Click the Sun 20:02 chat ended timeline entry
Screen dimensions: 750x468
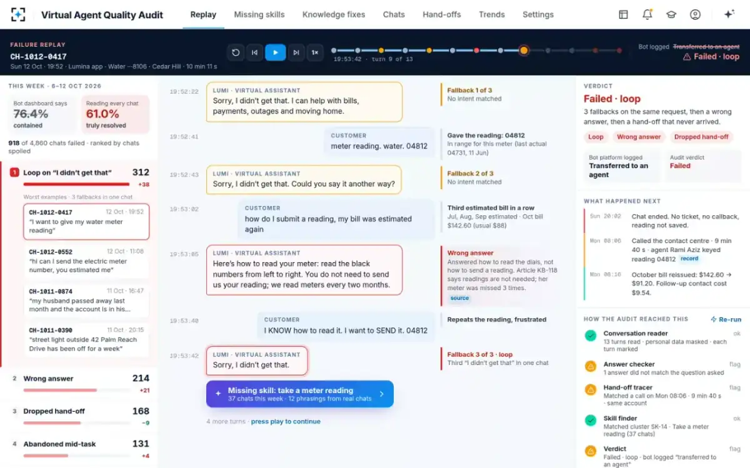point(664,221)
